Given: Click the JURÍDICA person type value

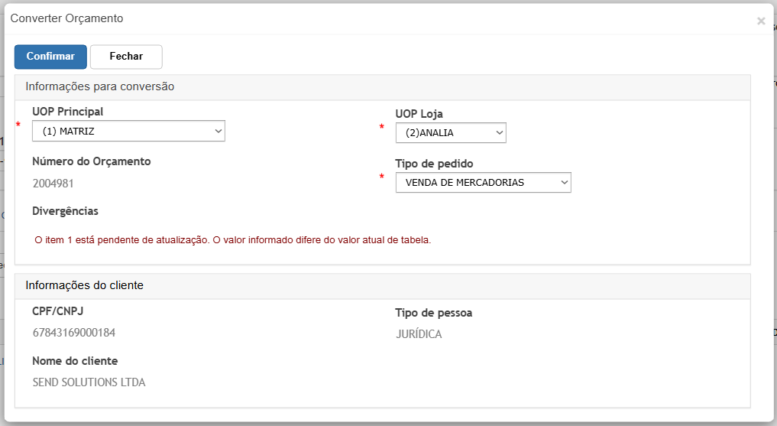Looking at the screenshot, I should point(419,334).
